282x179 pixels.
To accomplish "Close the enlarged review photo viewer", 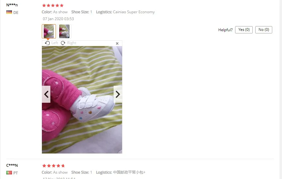I will tap(117, 43).
